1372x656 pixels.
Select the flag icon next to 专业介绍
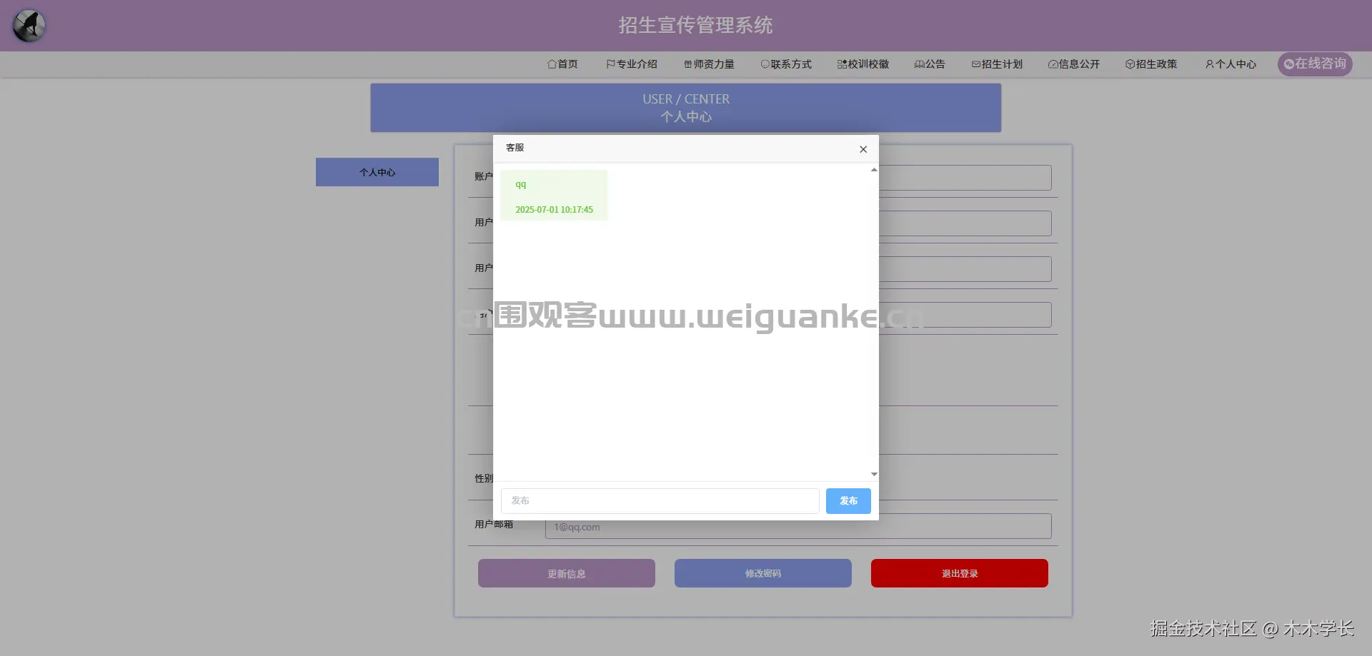[x=610, y=64]
